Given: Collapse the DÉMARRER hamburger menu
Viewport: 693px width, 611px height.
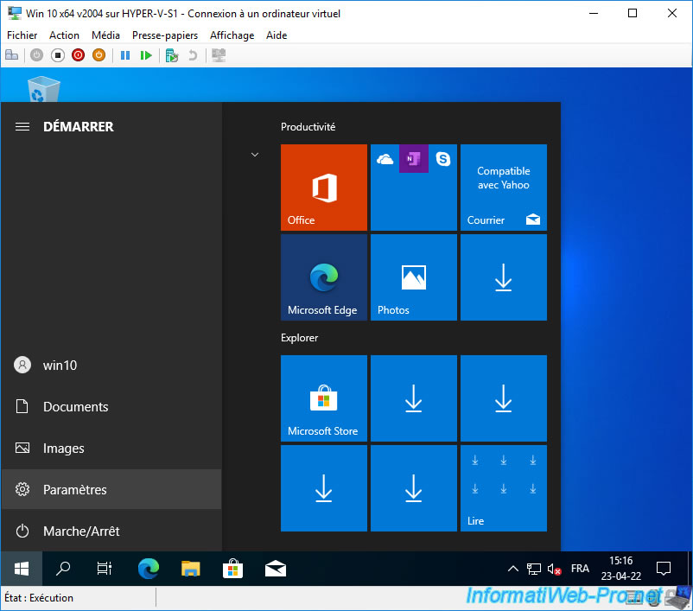Looking at the screenshot, I should pos(22,127).
